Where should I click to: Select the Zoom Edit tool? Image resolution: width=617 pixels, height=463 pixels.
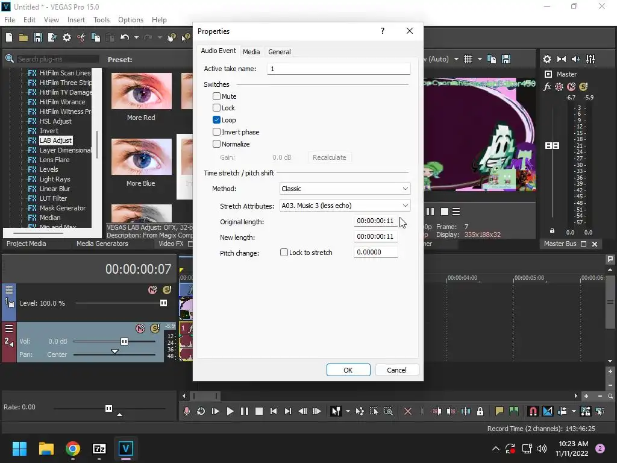coord(389,411)
